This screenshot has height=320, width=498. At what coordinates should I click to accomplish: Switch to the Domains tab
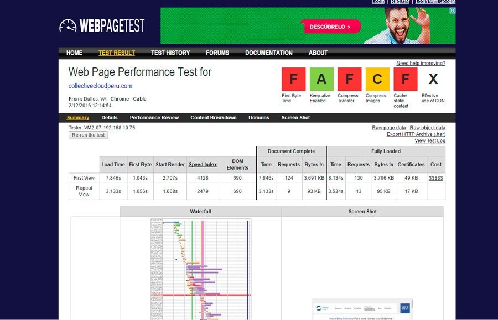coord(259,118)
